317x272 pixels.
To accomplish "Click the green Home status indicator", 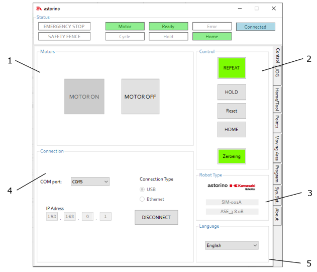I will click(212, 36).
